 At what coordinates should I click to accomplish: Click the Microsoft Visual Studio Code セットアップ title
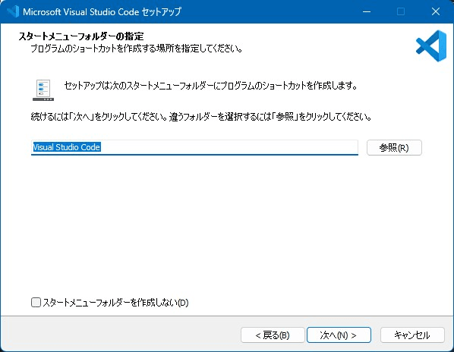coord(102,11)
